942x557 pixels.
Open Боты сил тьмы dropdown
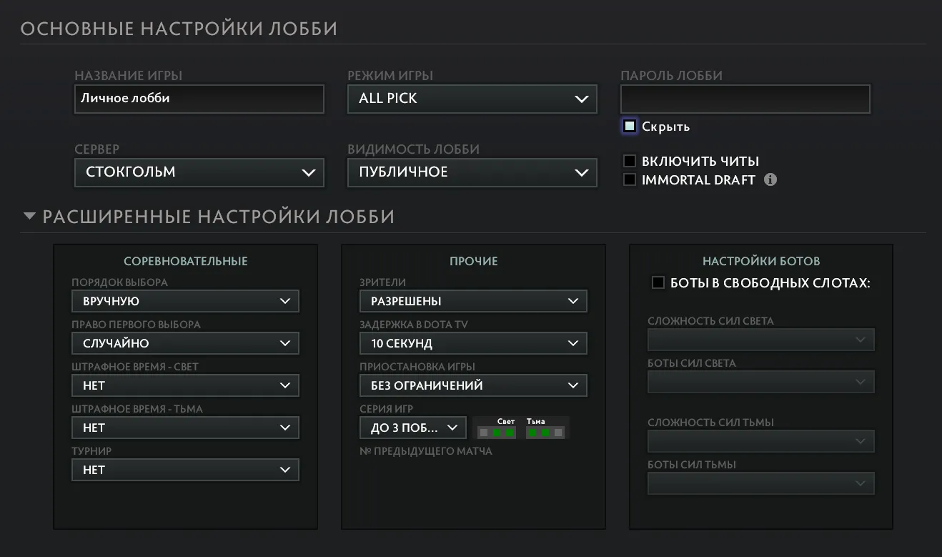[x=761, y=484]
